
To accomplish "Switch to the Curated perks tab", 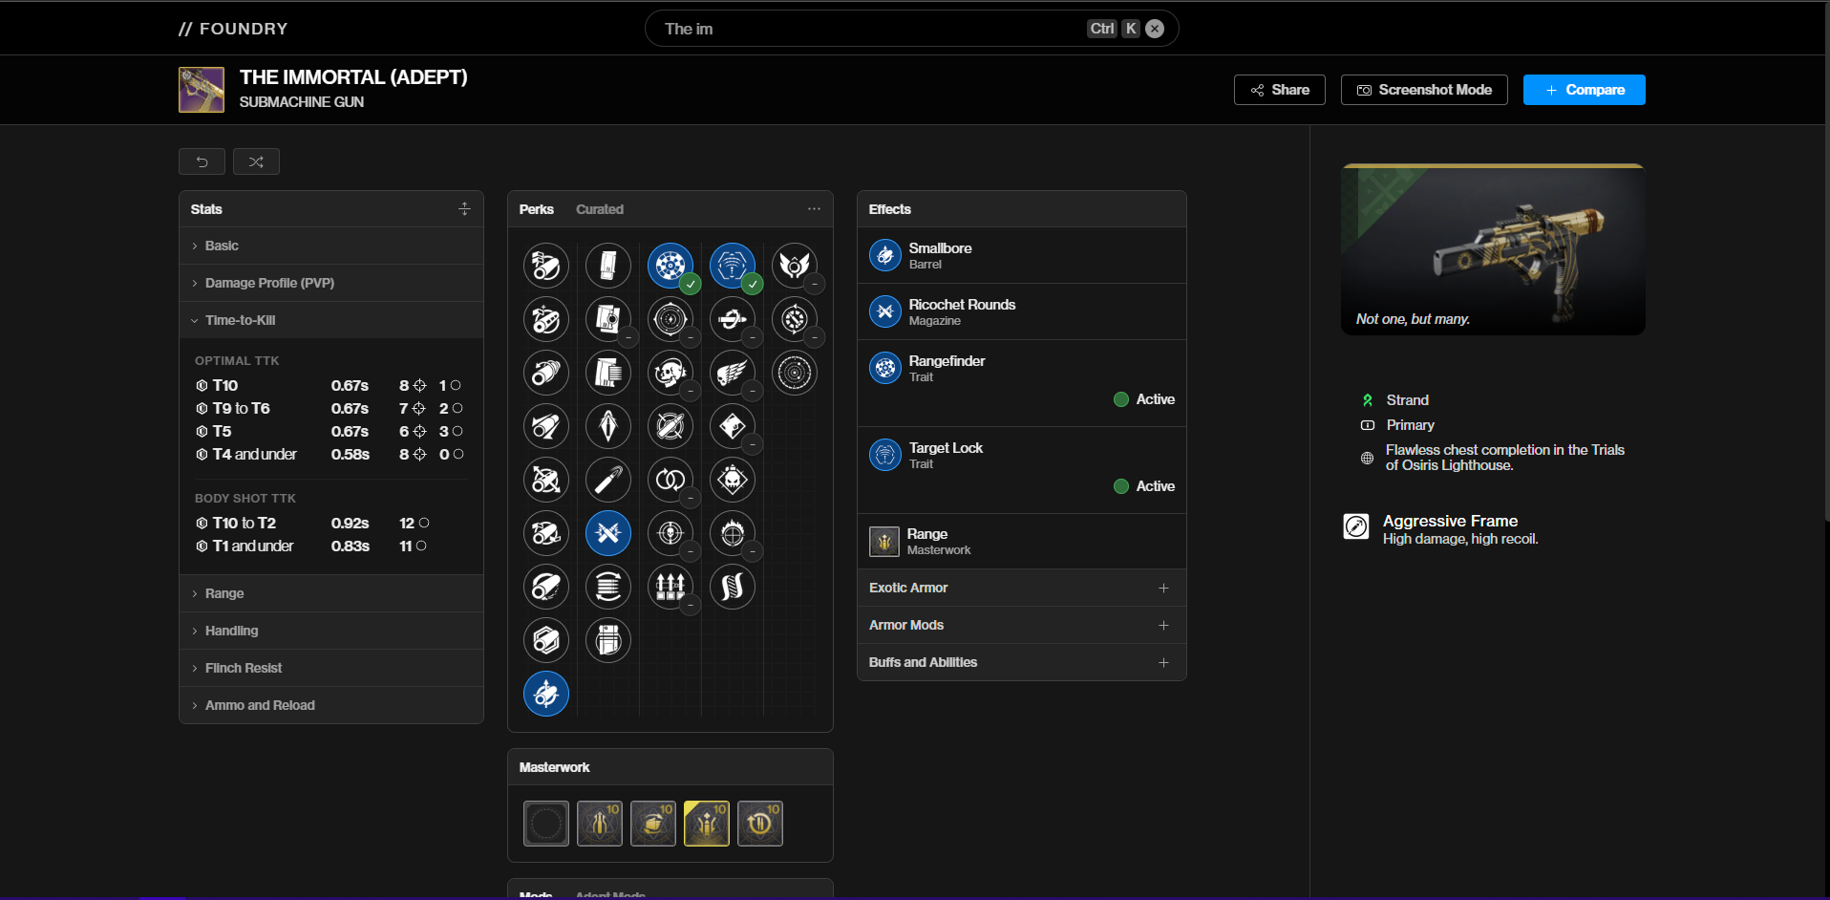I will coord(600,209).
